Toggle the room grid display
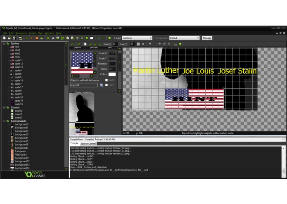Image resolution: width=287 pixels, height=204 pixels. (138, 44)
